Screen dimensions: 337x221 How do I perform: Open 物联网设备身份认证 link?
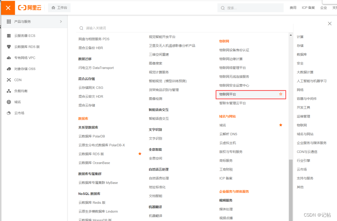click(234, 50)
